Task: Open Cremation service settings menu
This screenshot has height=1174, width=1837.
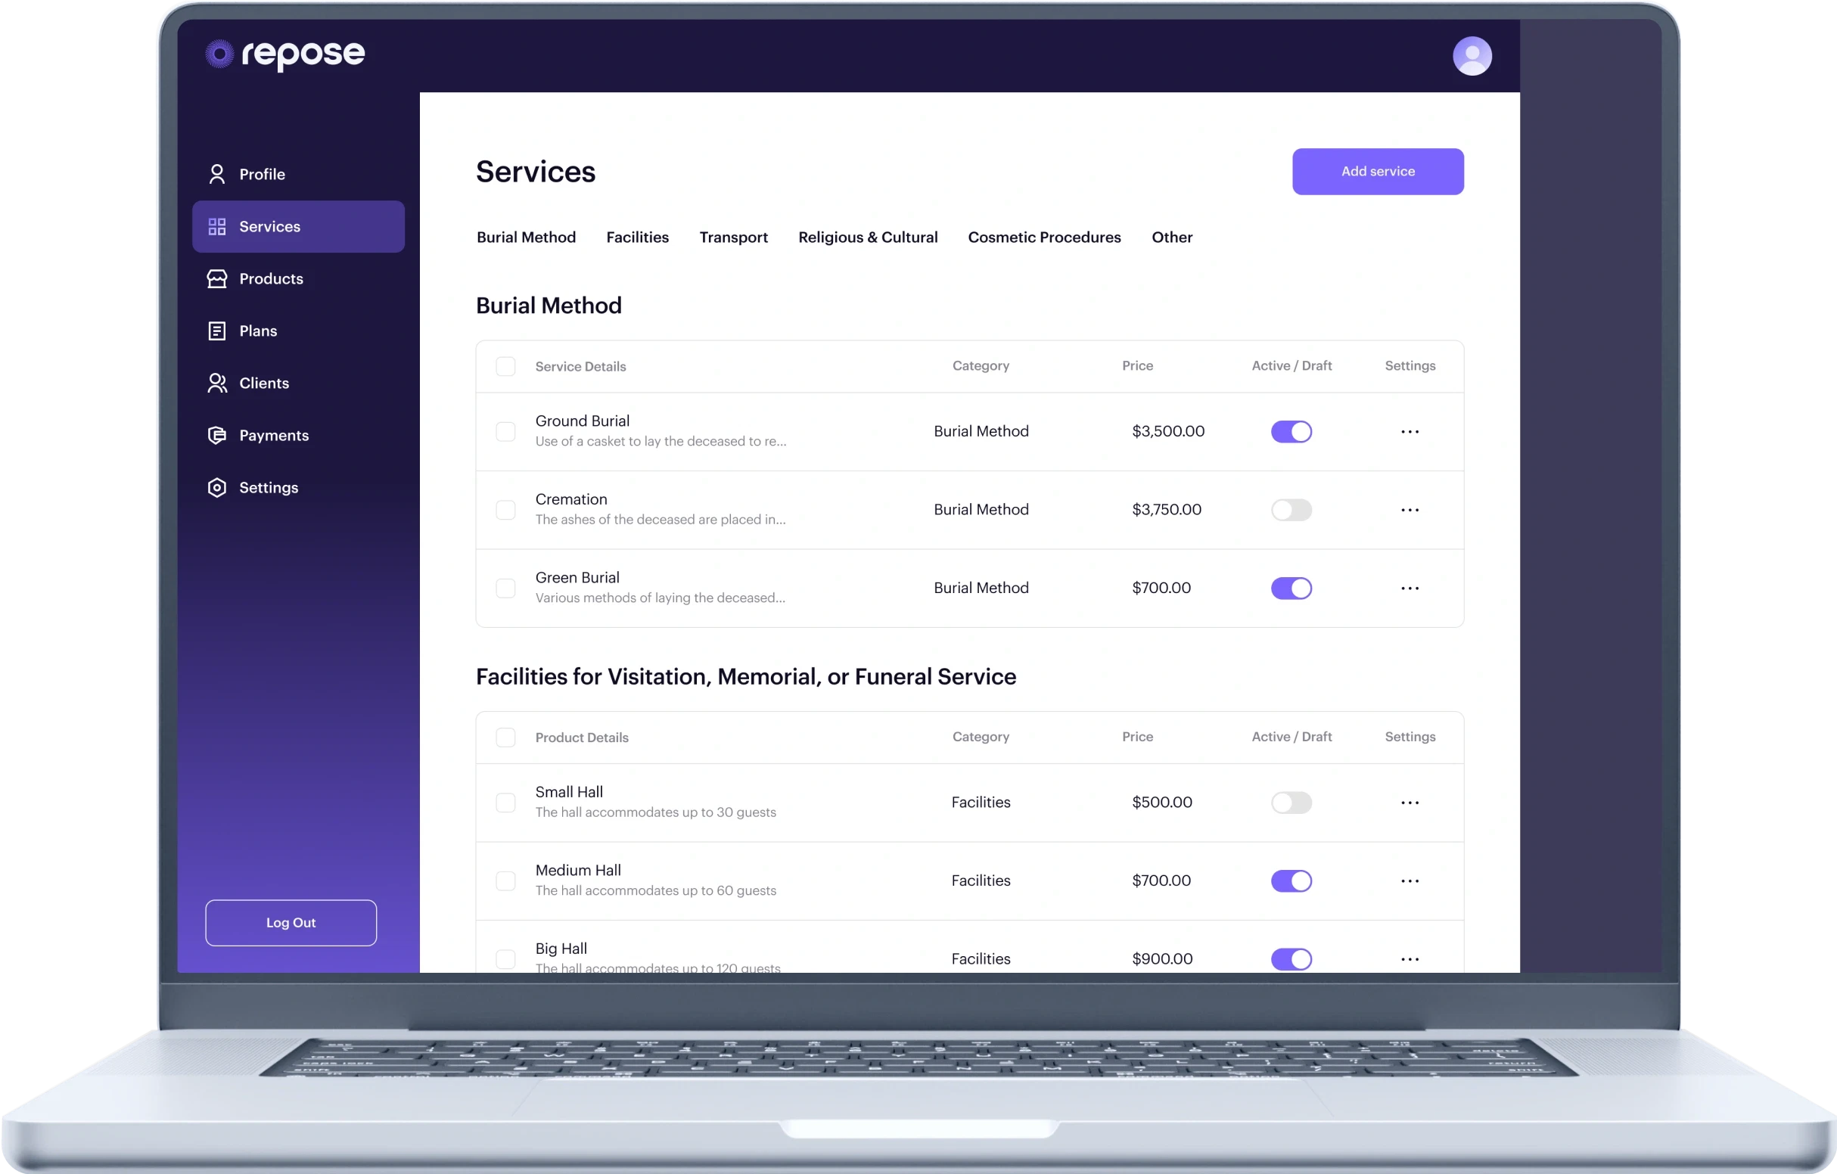Action: point(1410,508)
